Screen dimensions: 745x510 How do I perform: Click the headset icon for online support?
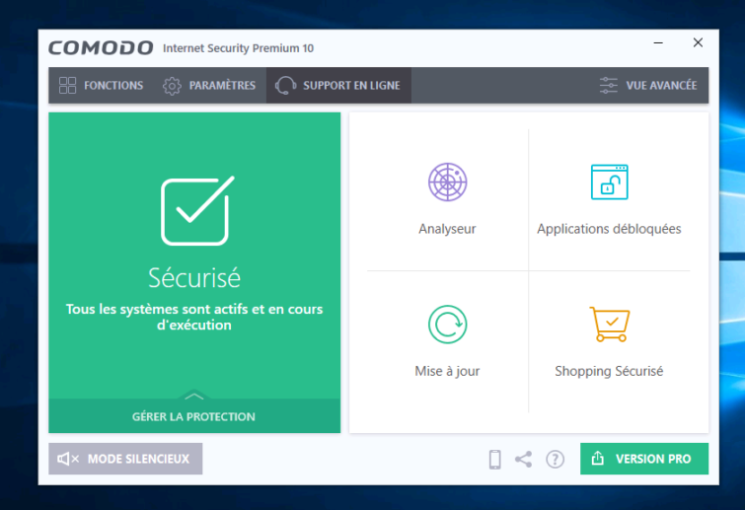(285, 86)
